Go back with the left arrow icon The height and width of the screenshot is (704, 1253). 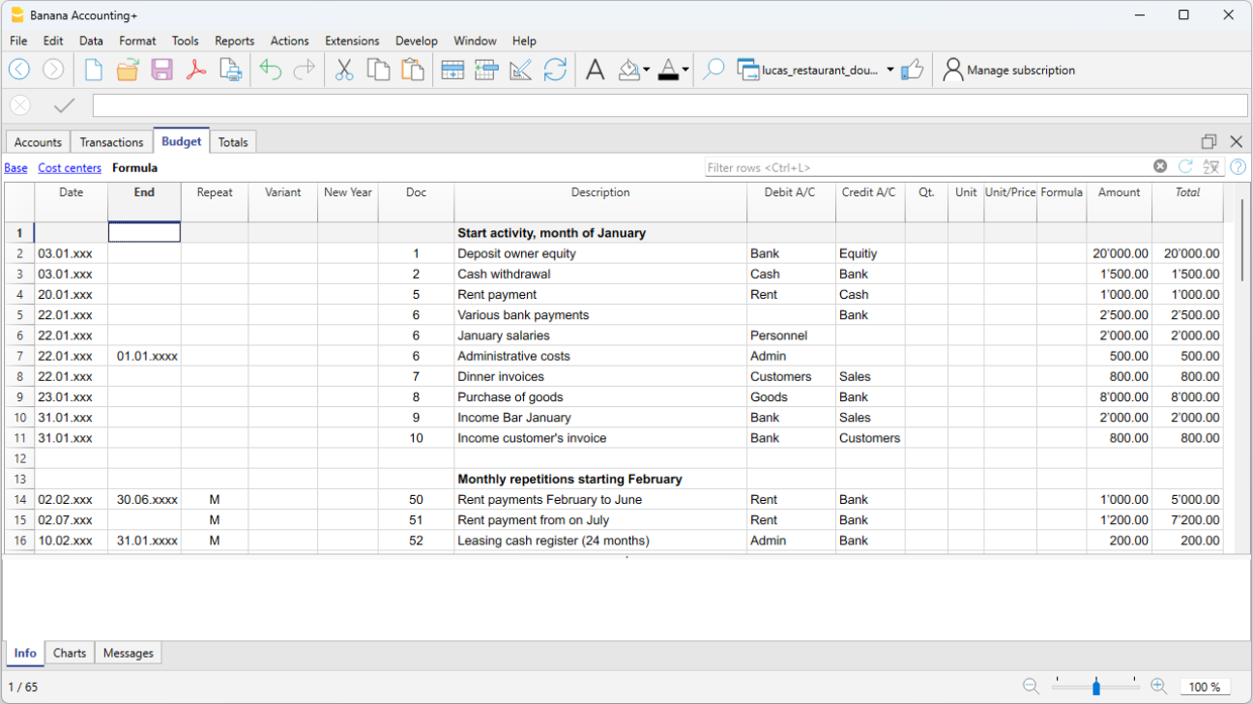[19, 70]
